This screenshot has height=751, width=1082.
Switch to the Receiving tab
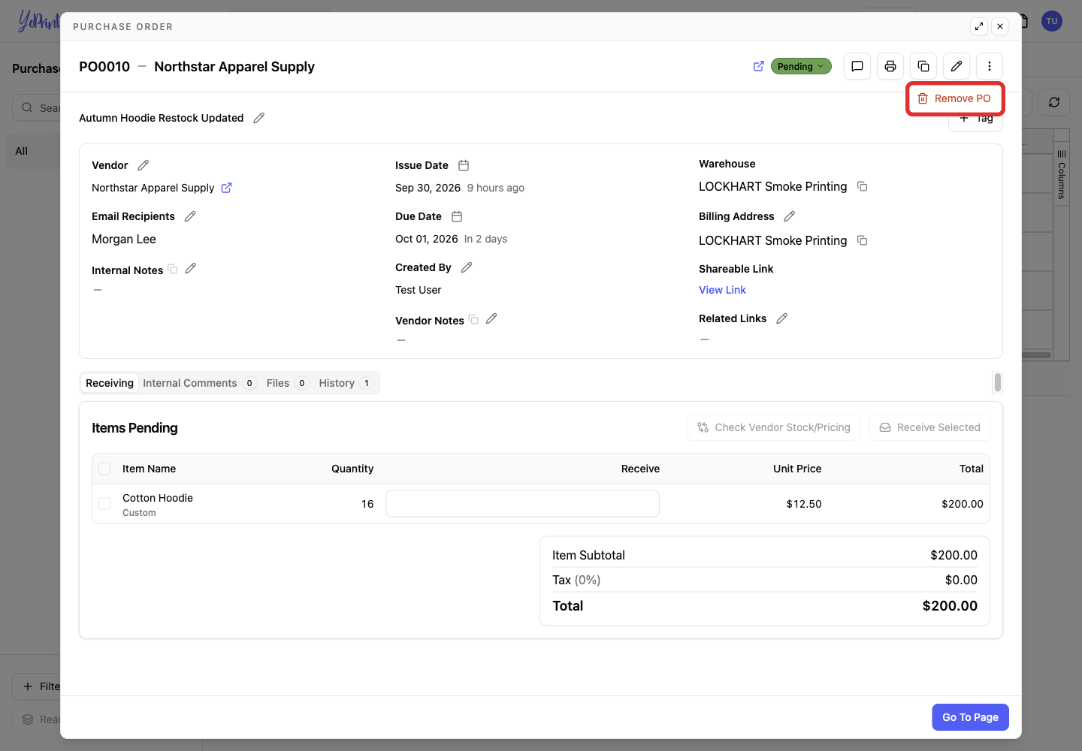(110, 383)
